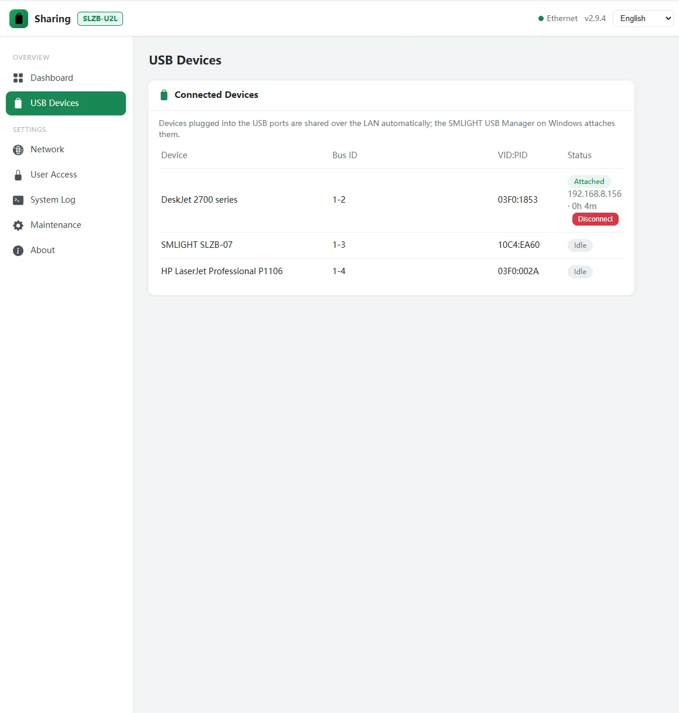Select the DeskJet 2700 series device name
This screenshot has width=679, height=713.
199,200
